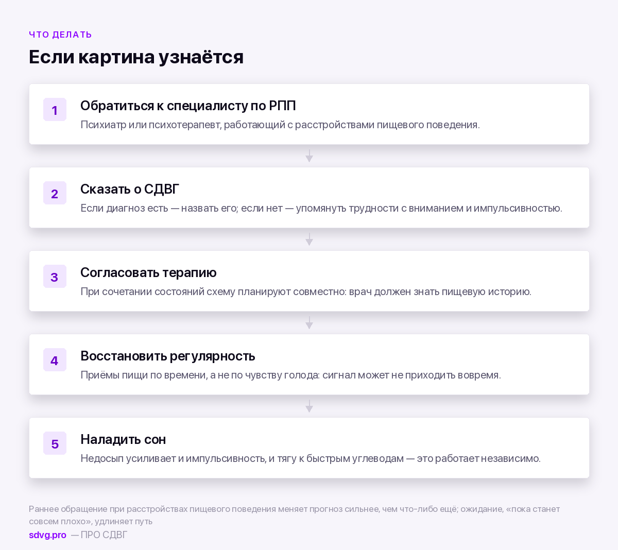
Task: Click description starting 'Если диагноз есть'
Action: coord(321,208)
